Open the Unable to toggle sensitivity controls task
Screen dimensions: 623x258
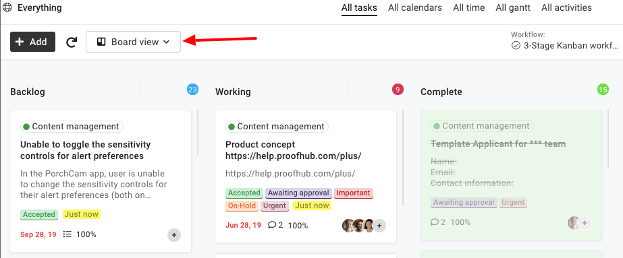pyautogui.click(x=86, y=150)
